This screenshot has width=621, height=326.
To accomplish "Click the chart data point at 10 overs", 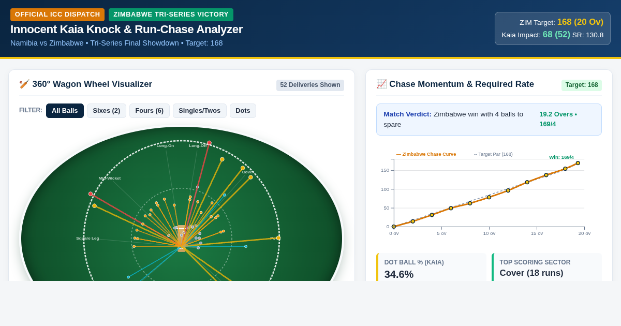I will (x=489, y=197).
